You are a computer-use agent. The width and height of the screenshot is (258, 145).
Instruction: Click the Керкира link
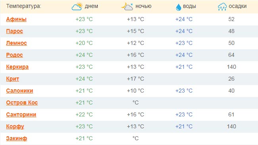coord(17,67)
